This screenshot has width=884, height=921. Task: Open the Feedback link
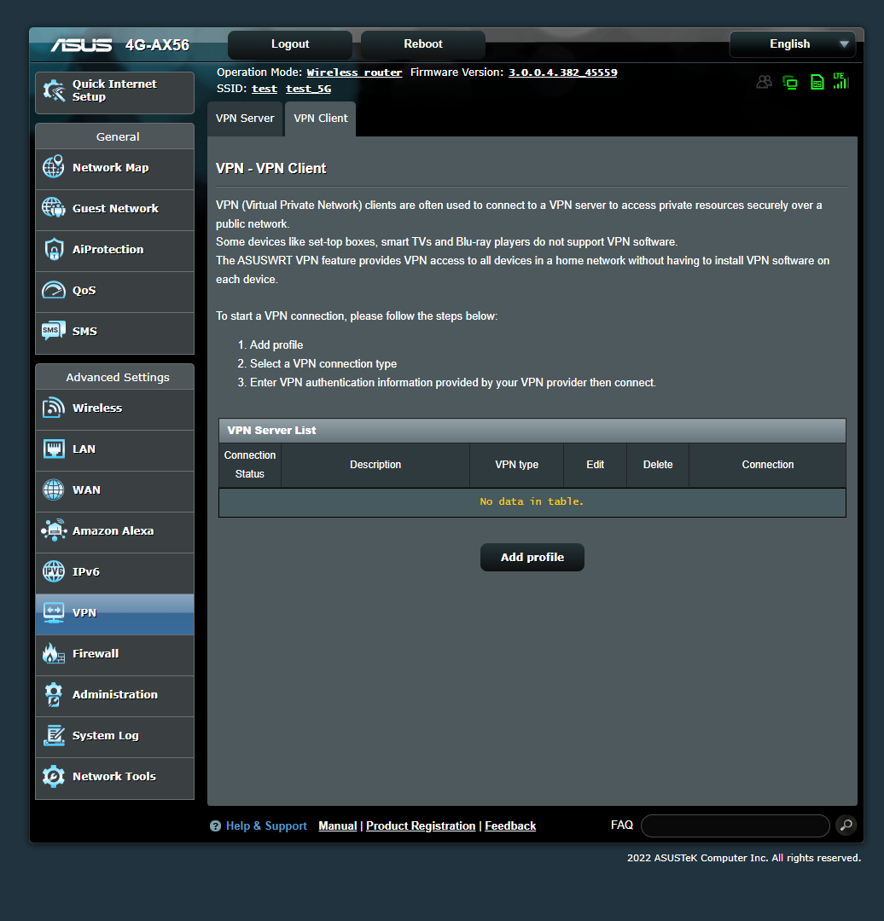click(510, 825)
